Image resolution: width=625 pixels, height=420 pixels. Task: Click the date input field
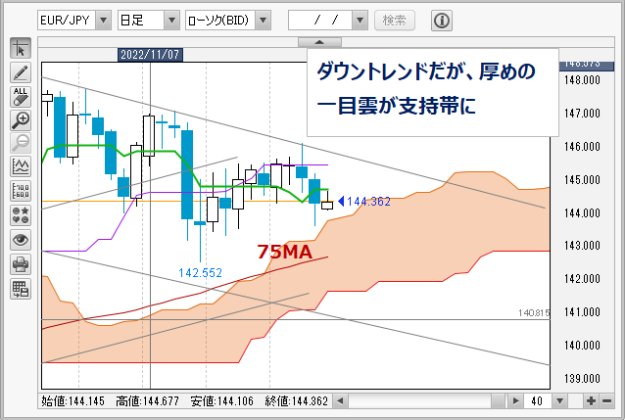320,21
